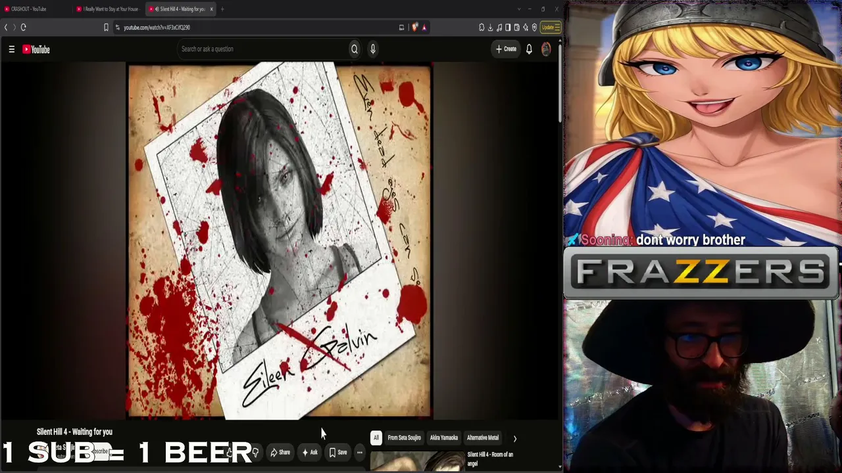Click the Eileen Galvin video player image
The image size is (842, 473).
point(280,240)
